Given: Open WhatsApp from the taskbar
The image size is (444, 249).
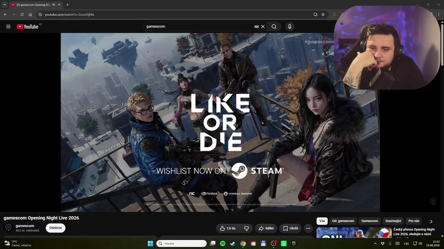Looking at the screenshot, I should pyautogui.click(x=284, y=243).
